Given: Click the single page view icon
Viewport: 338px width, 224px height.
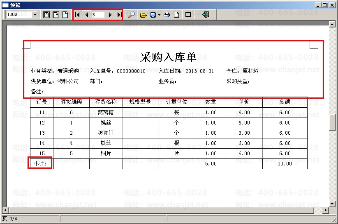Looking at the screenshot, I should (x=46, y=15).
